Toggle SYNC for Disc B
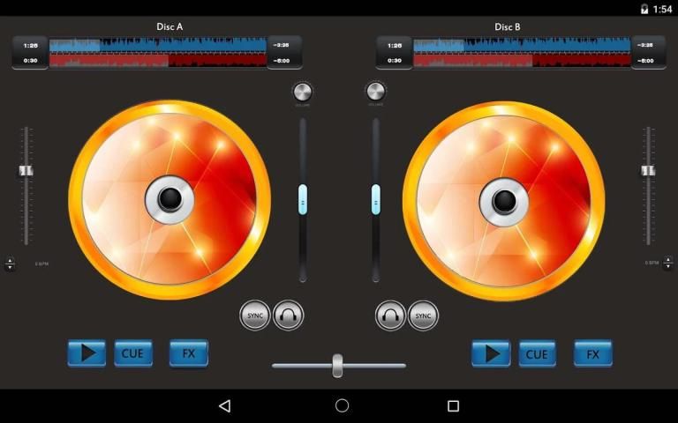Viewport: 678px width, 423px height. coord(423,315)
